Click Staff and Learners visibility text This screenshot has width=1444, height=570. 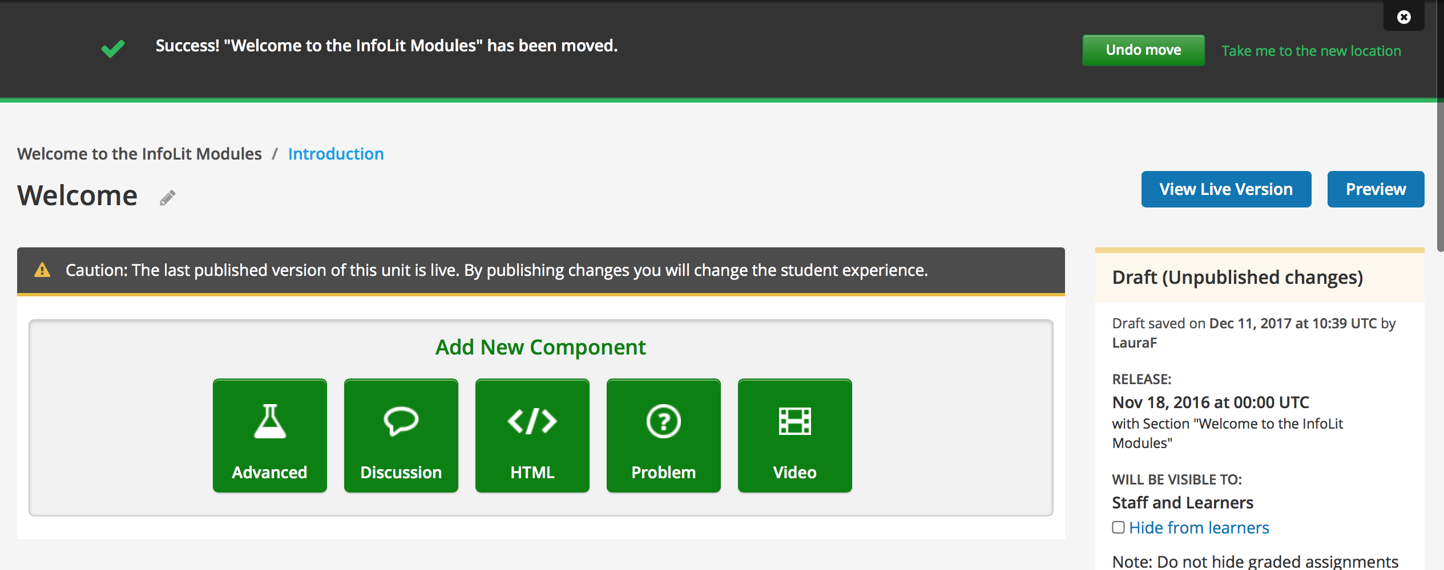(x=1183, y=503)
